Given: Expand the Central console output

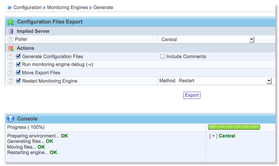Looking at the screenshot, I should pyautogui.click(x=213, y=136).
